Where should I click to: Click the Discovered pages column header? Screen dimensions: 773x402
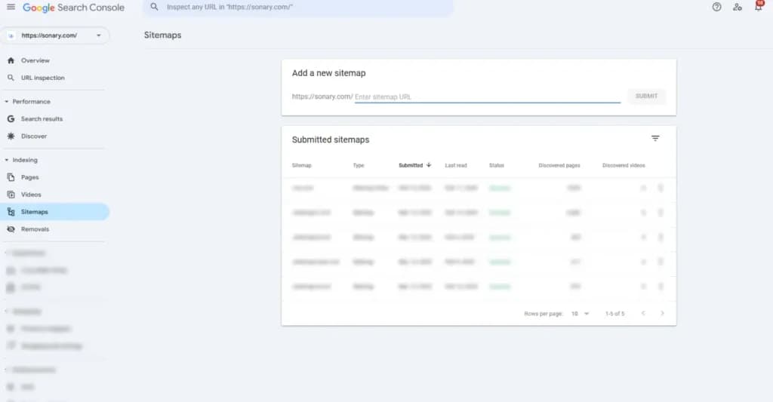coord(559,165)
